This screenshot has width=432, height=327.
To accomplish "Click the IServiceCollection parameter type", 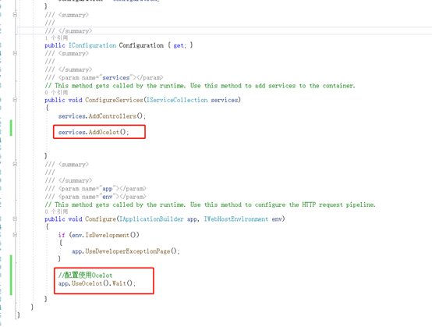I will click(x=177, y=100).
